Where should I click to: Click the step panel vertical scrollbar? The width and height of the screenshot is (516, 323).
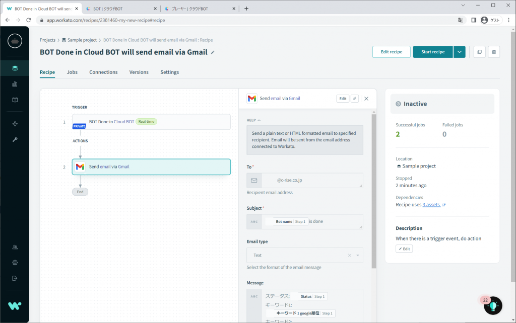374,191
